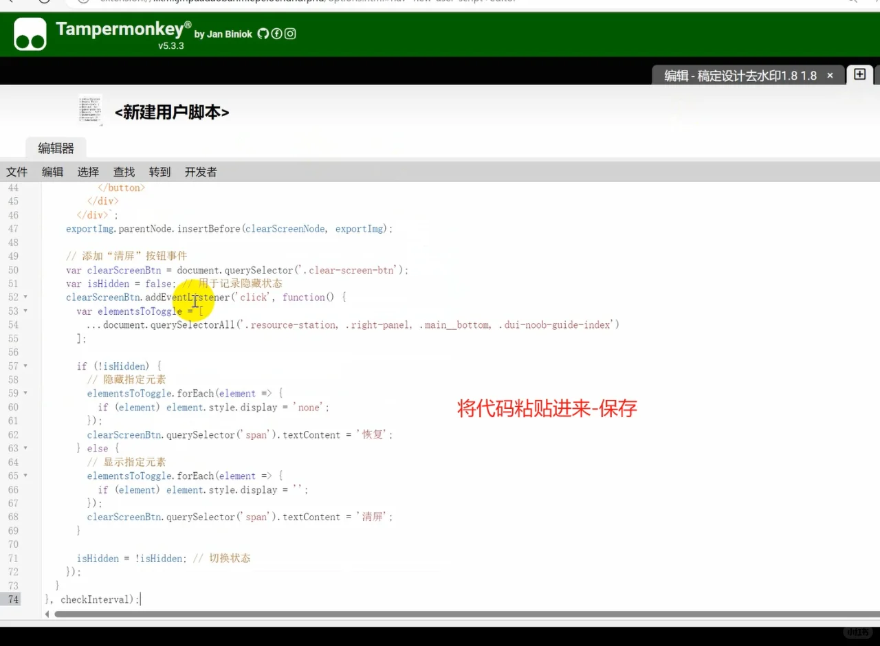The image size is (880, 646).
Task: Click line number 48 in the gutter
Action: coord(13,243)
